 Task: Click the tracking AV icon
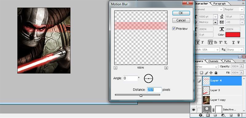point(221,22)
